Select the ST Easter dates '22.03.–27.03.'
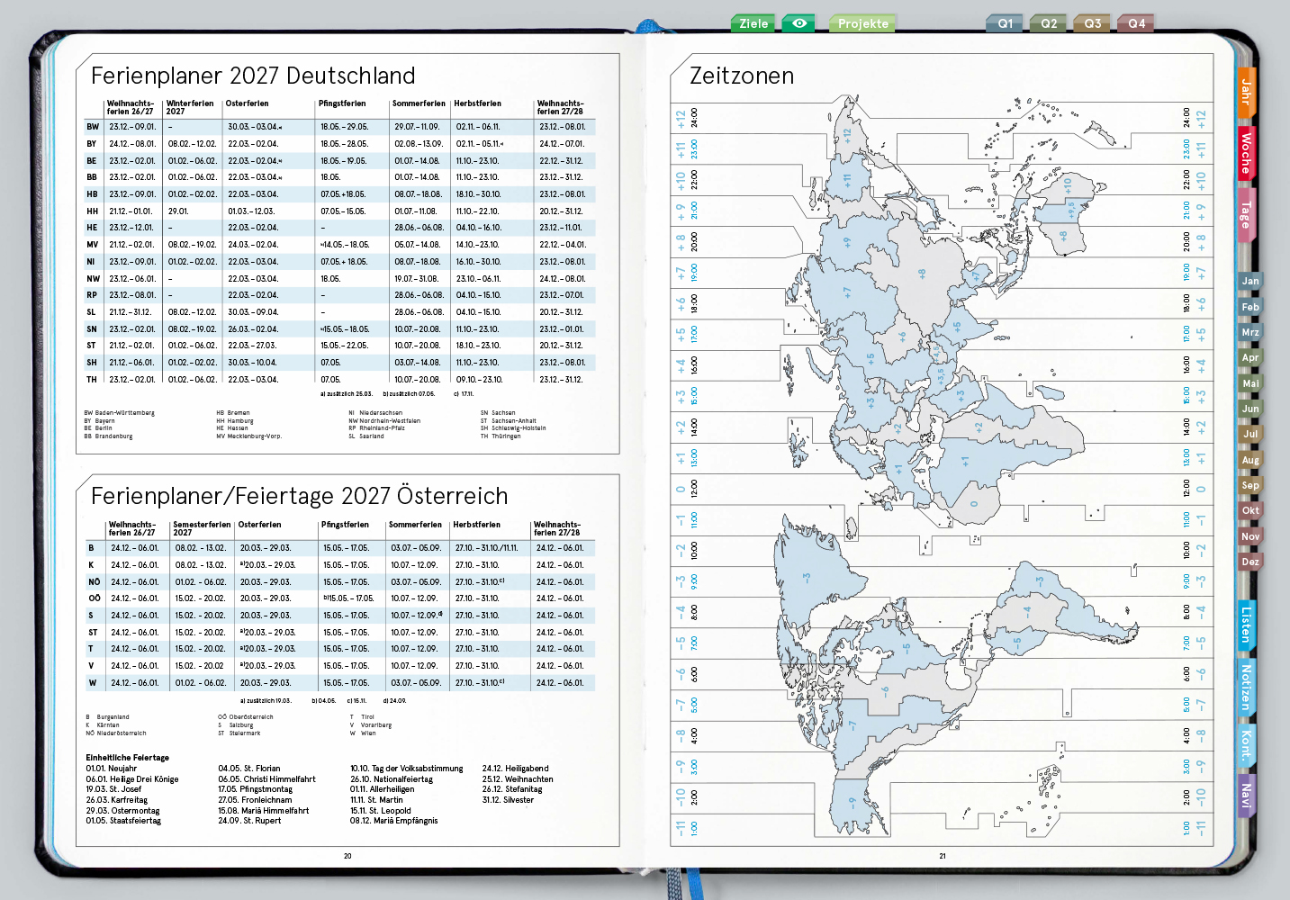 (x=252, y=346)
